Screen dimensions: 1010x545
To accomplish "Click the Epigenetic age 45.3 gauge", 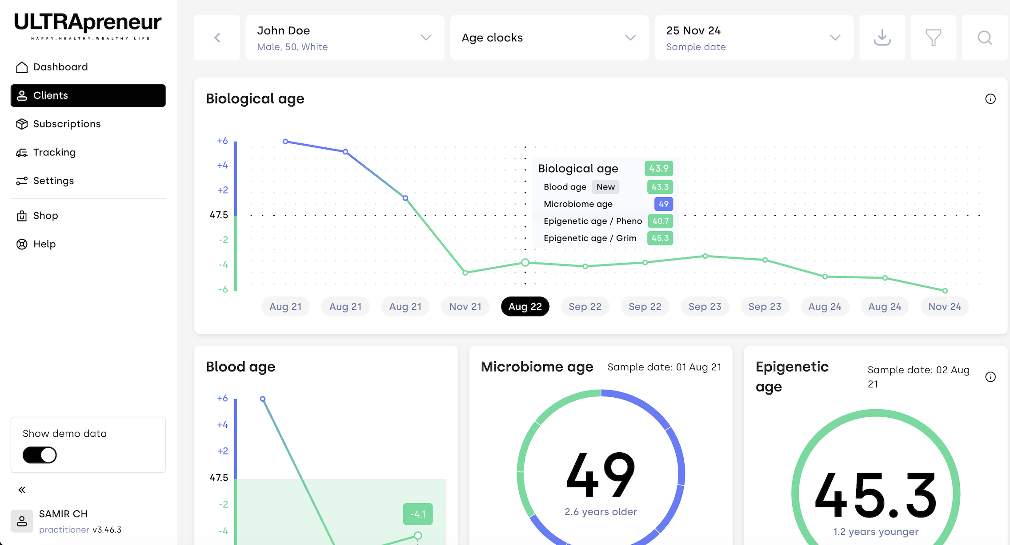I will click(x=875, y=493).
